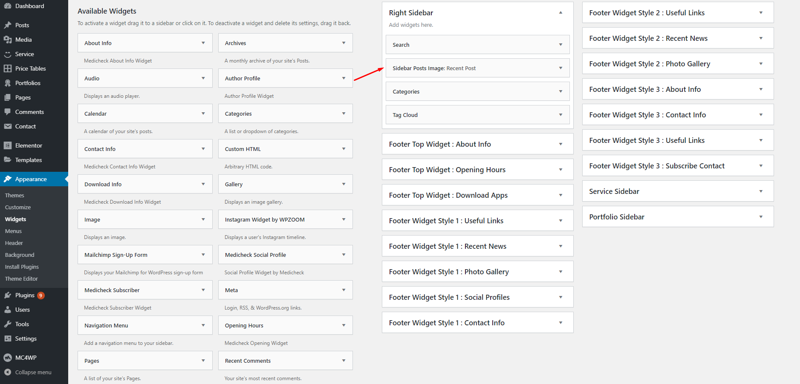
Task: Click the Media library icon
Action: [8, 40]
